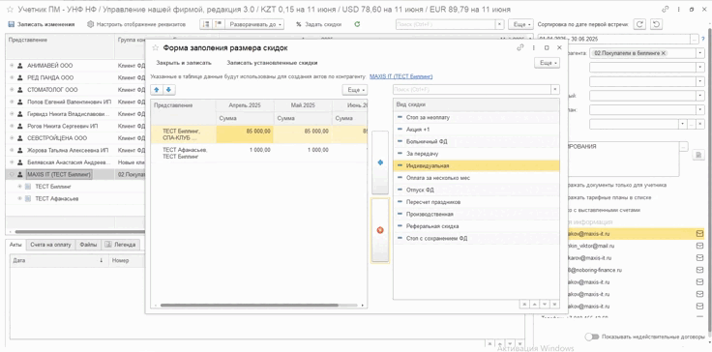This screenshot has height=352, width=712.
Task: Open Еще menu at discount form top right
Action: pos(548,63)
